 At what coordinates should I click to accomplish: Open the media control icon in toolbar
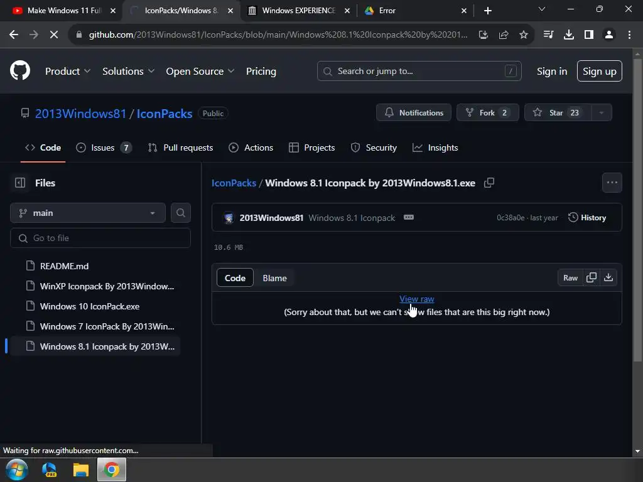pyautogui.click(x=548, y=35)
